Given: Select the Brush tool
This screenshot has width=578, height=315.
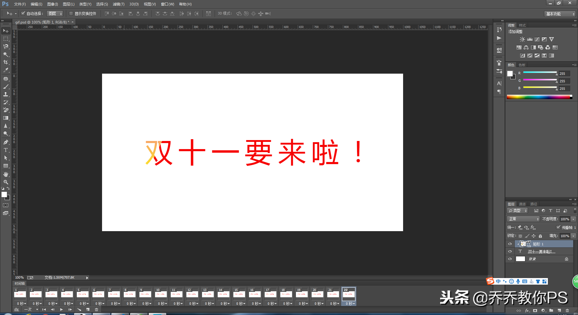Looking at the screenshot, I should click(x=6, y=87).
